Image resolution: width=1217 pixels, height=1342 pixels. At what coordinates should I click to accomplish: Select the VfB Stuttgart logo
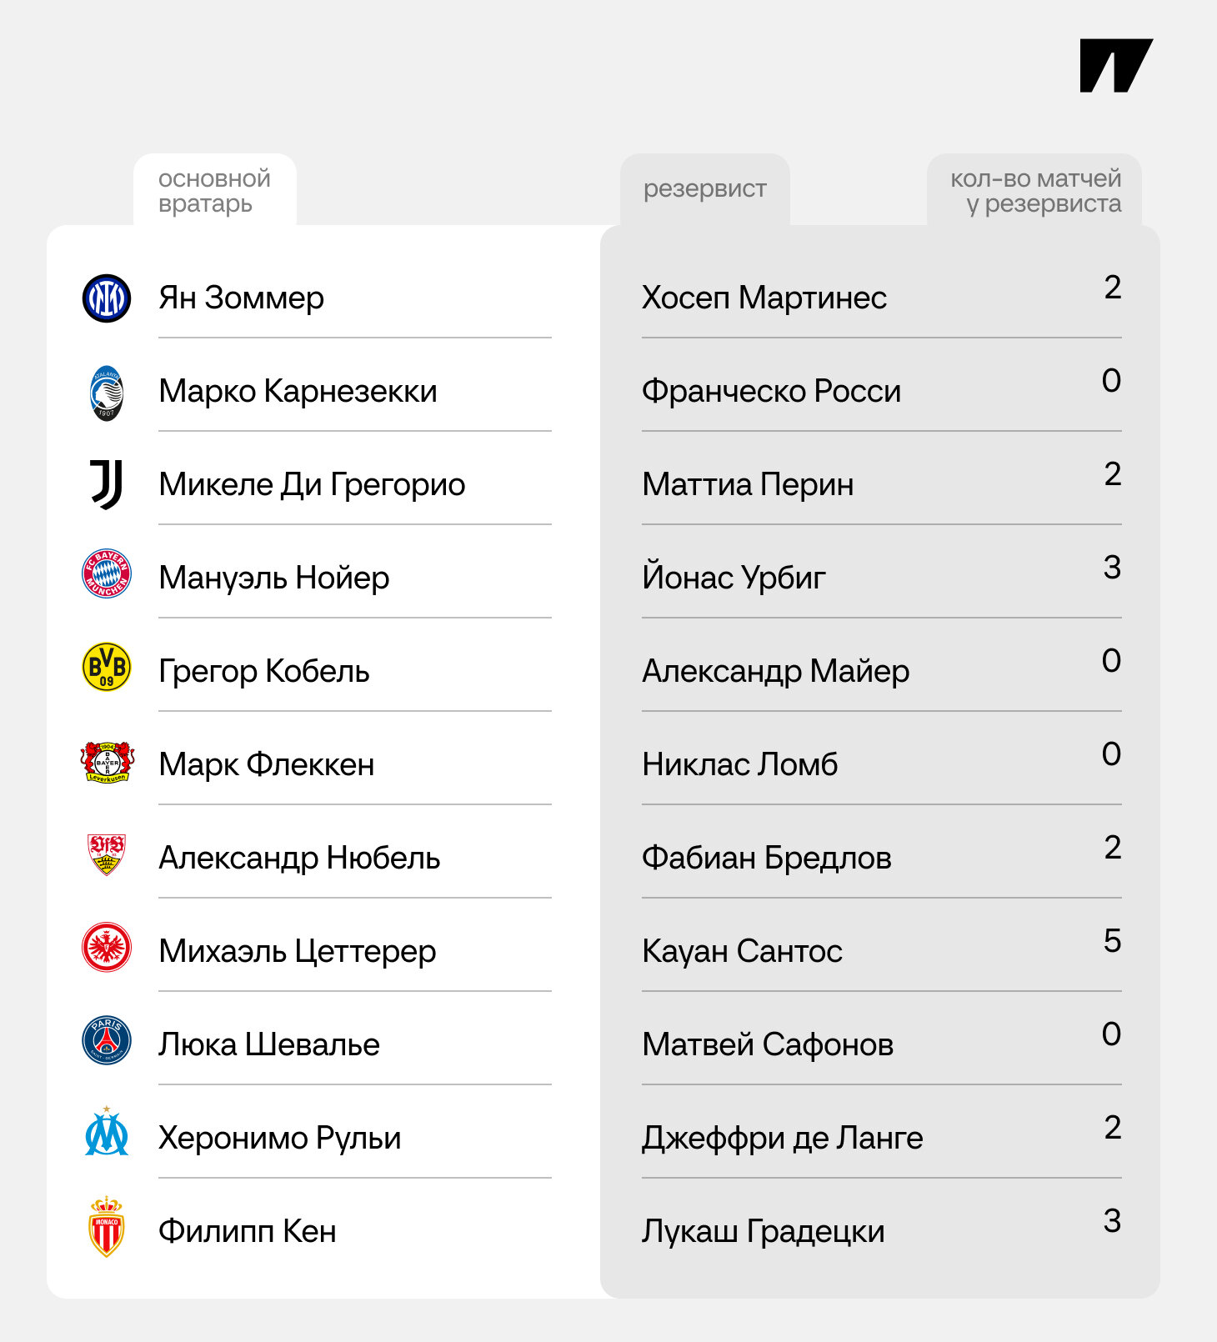[107, 854]
